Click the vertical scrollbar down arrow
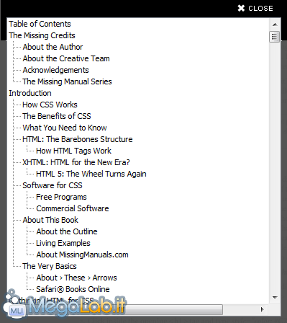This screenshot has height=323, width=287. (275, 298)
